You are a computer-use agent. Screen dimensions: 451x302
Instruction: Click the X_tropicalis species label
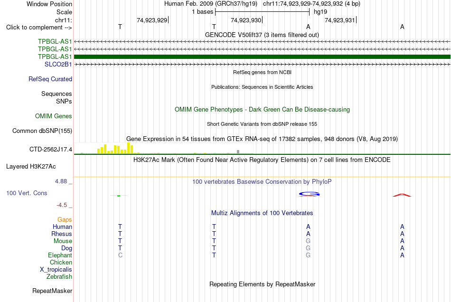(56, 270)
